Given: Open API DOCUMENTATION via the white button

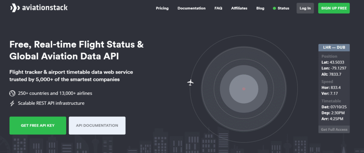Looking at the screenshot, I should coord(97,126).
